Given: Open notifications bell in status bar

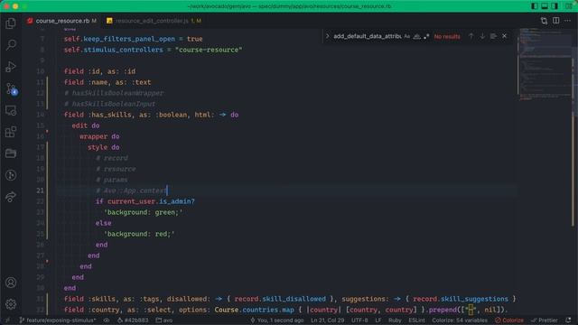Looking at the screenshot, I should click(568, 320).
